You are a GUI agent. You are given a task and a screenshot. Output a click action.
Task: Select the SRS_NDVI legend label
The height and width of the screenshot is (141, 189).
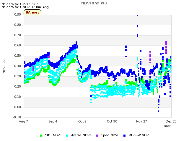click(x=53, y=135)
